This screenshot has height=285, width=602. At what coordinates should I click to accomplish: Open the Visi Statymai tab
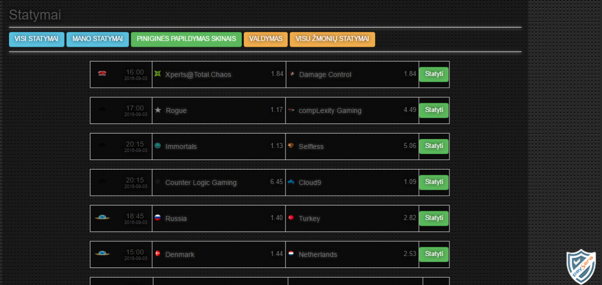37,40
